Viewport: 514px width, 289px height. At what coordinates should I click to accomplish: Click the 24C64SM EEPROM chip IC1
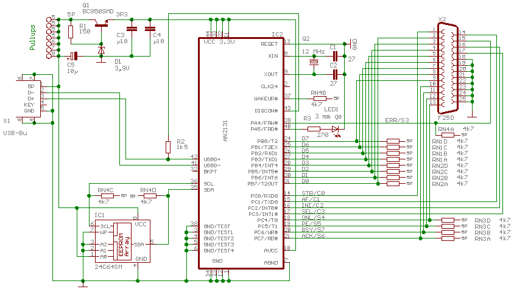pyautogui.click(x=123, y=241)
